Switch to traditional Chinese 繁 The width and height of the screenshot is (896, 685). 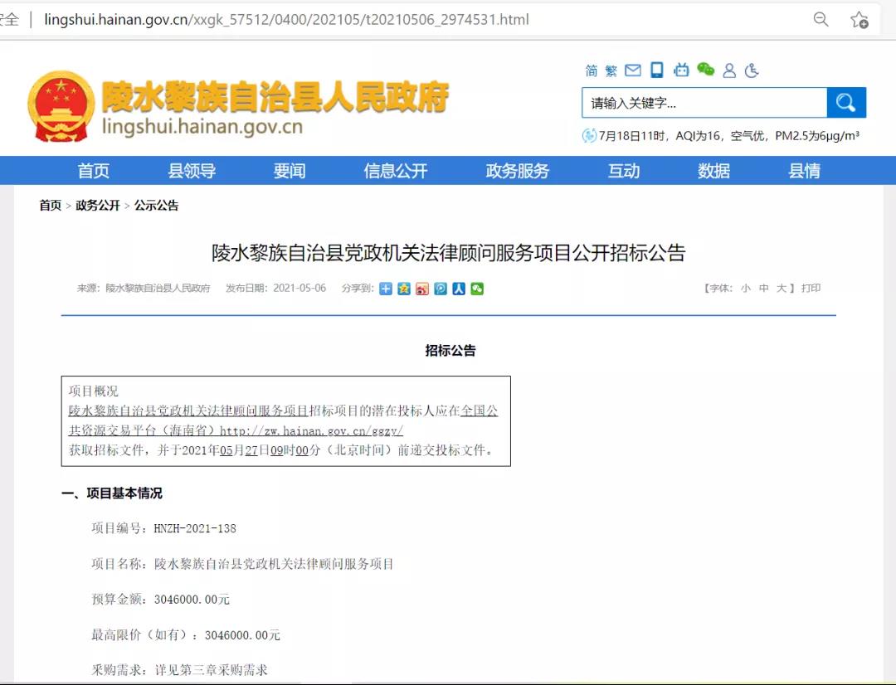click(x=611, y=70)
